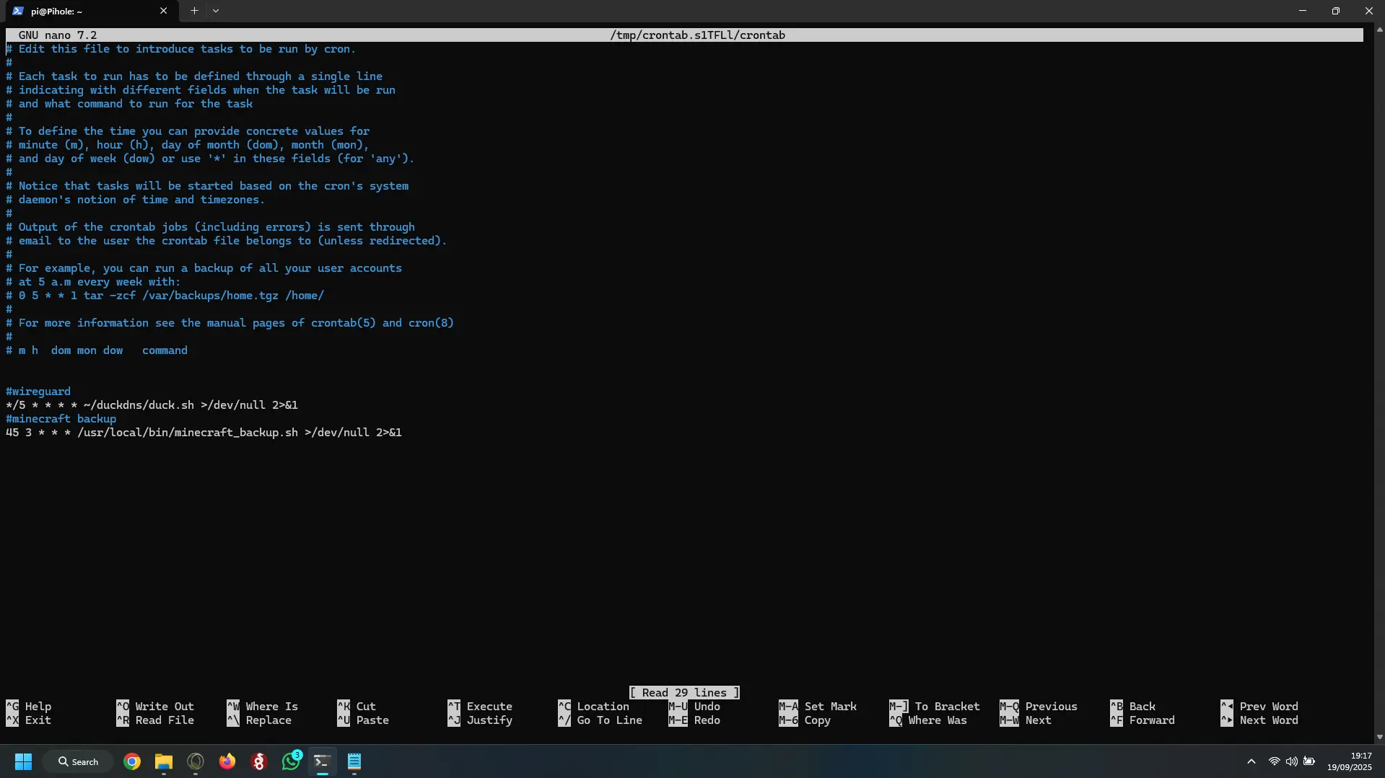Open File Explorer from the taskbar
Image resolution: width=1385 pixels, height=778 pixels.
(163, 763)
